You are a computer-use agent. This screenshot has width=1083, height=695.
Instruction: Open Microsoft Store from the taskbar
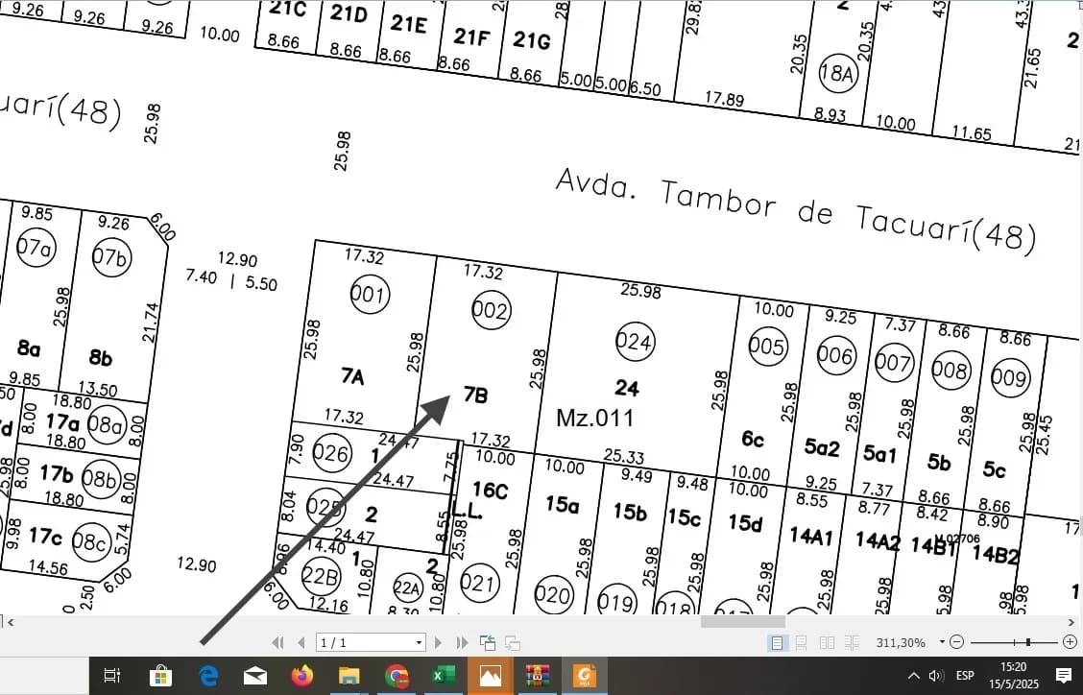(160, 676)
